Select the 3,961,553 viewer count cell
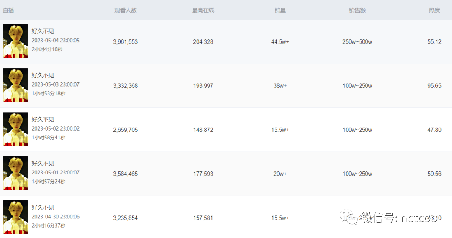This screenshot has height=238, width=452. (x=126, y=42)
